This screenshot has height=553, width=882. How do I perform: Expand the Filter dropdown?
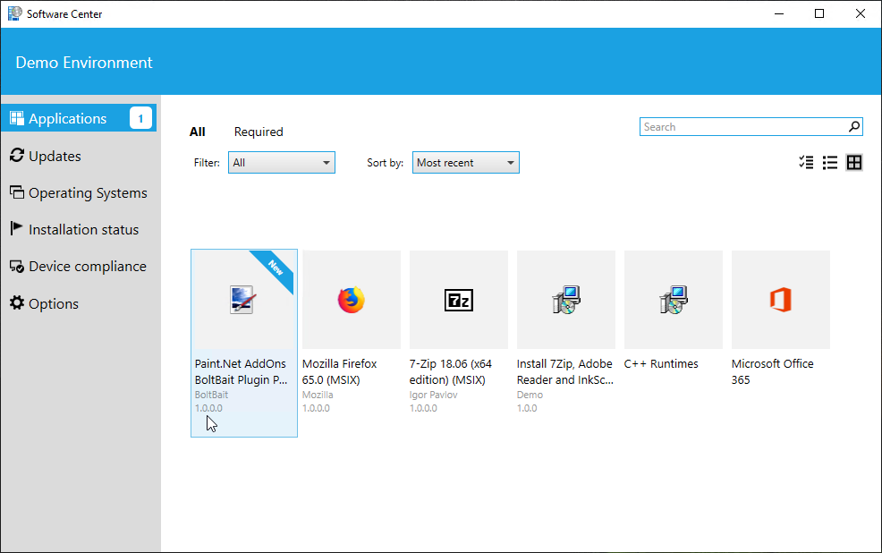click(x=281, y=163)
